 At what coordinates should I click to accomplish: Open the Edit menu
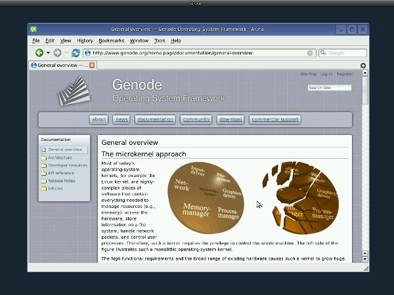(50, 41)
